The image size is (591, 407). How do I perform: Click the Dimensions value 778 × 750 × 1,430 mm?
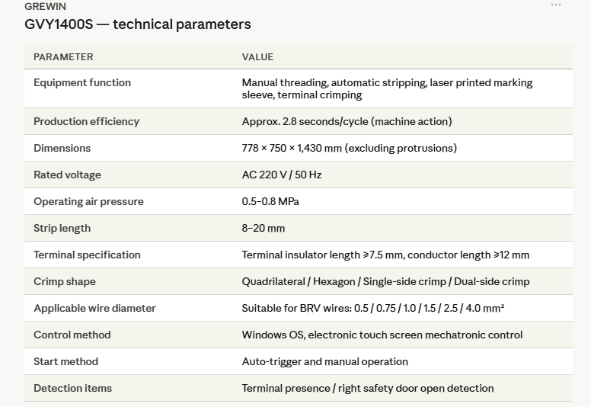(349, 148)
